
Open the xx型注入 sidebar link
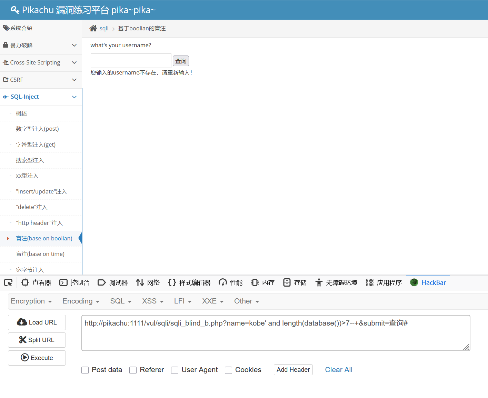point(27,176)
